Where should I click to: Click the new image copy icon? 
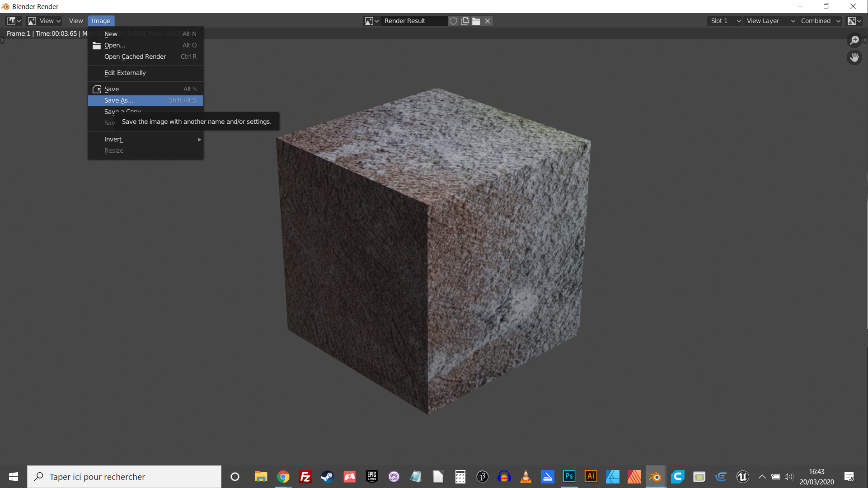(x=465, y=21)
